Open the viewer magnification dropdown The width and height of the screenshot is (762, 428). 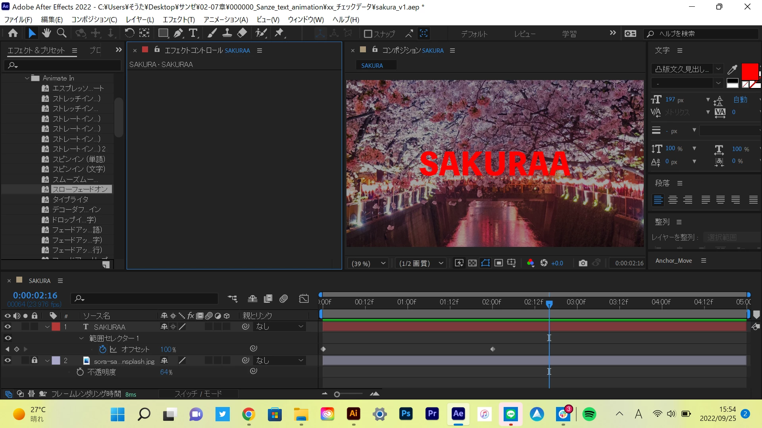tap(368, 264)
